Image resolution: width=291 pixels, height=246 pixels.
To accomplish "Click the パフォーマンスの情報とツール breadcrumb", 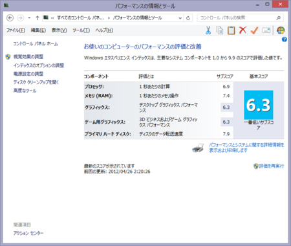I will [138, 18].
